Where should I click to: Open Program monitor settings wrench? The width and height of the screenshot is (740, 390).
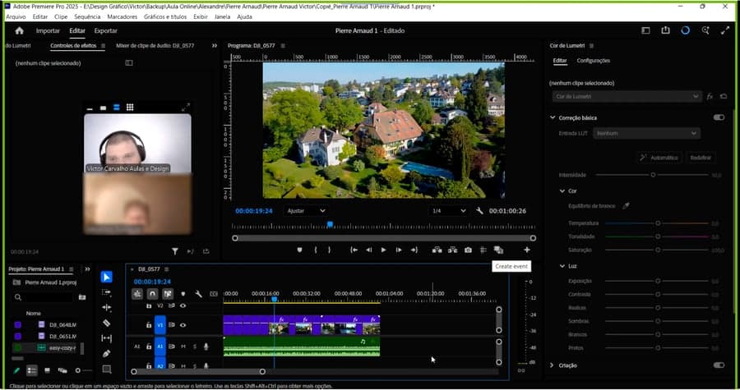[x=479, y=211]
